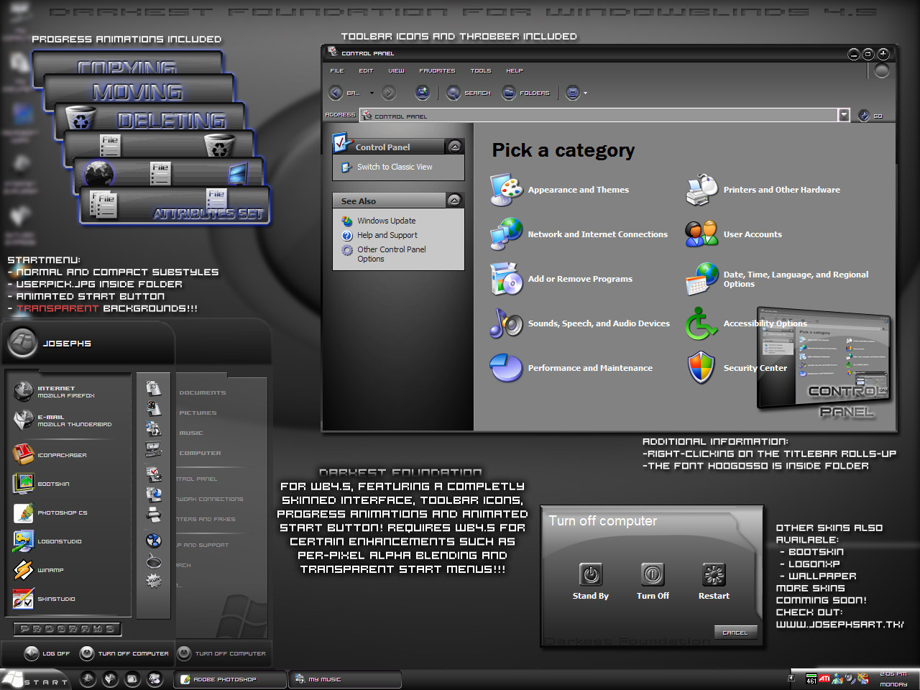
Task: Click the Stand By power button
Action: 591,574
